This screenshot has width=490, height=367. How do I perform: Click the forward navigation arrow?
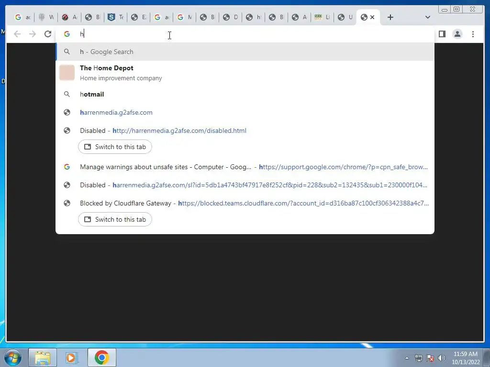33,34
